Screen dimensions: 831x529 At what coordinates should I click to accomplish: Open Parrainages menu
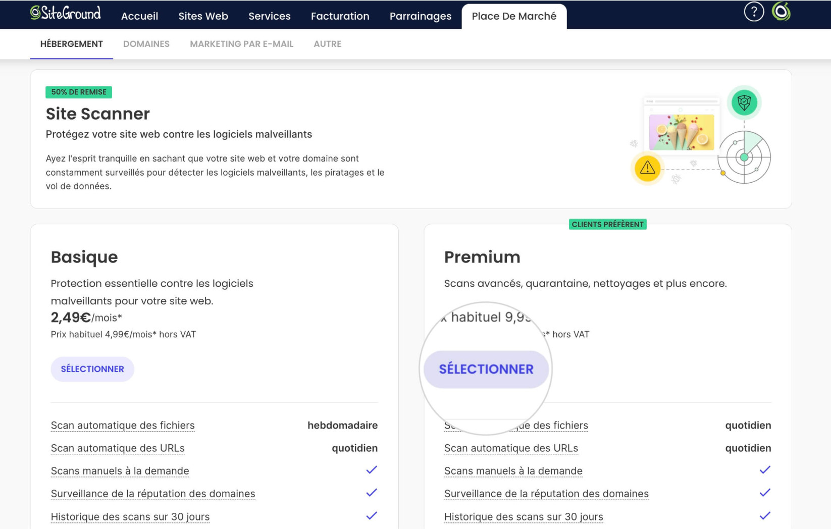(420, 16)
